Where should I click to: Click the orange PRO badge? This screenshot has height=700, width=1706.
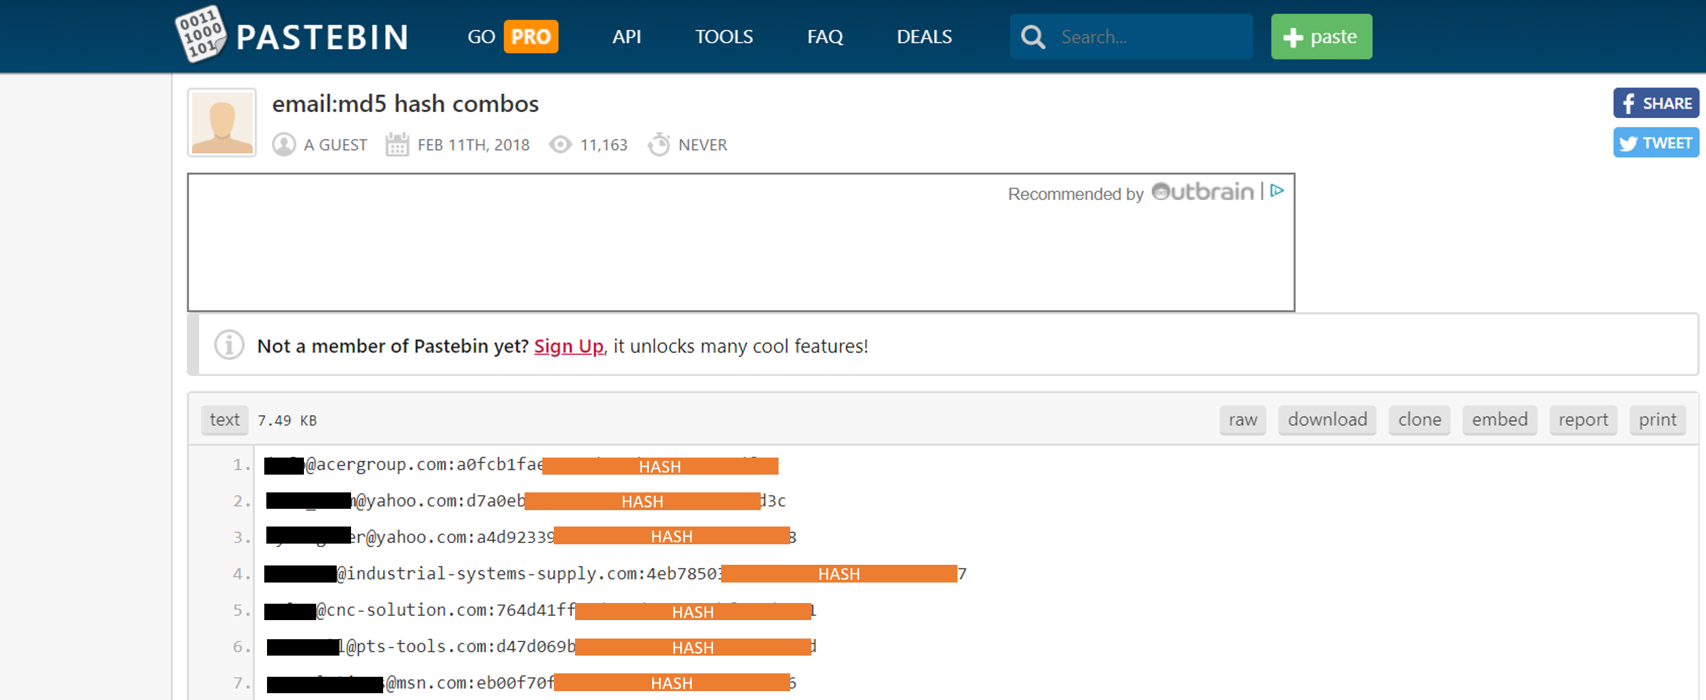pos(531,36)
